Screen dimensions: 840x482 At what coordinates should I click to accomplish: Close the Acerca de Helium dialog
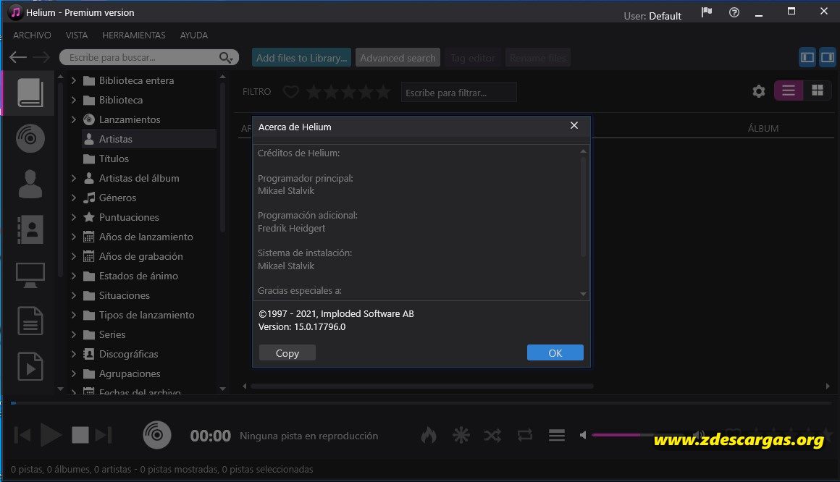pos(574,125)
